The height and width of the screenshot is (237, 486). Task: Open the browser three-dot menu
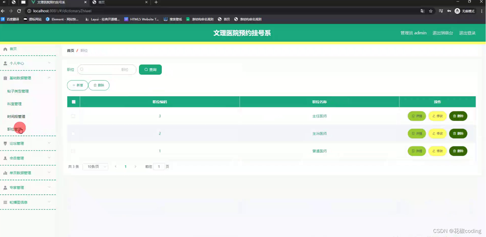482,11
